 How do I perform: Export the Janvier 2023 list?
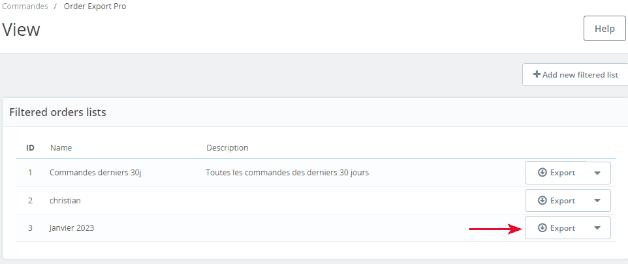click(556, 228)
